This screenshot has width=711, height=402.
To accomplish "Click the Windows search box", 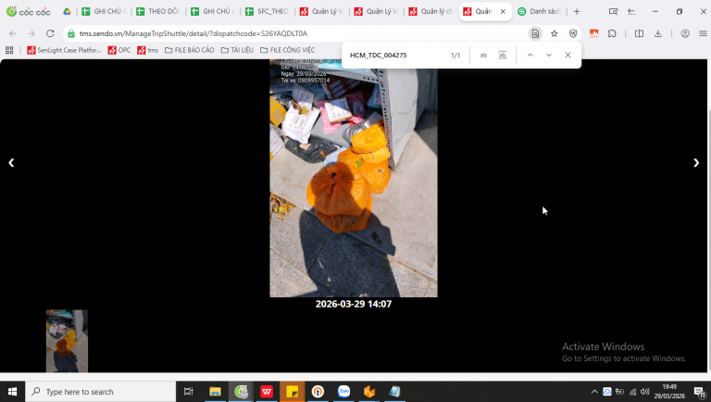I will 101,392.
